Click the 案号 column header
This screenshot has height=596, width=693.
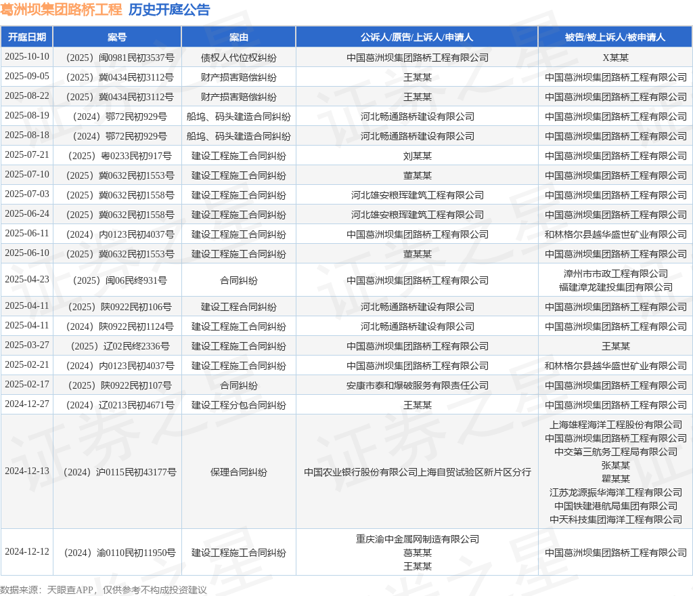[x=117, y=37]
